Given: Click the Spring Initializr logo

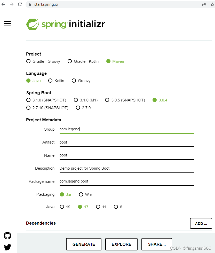Looking at the screenshot, I should (x=66, y=24).
